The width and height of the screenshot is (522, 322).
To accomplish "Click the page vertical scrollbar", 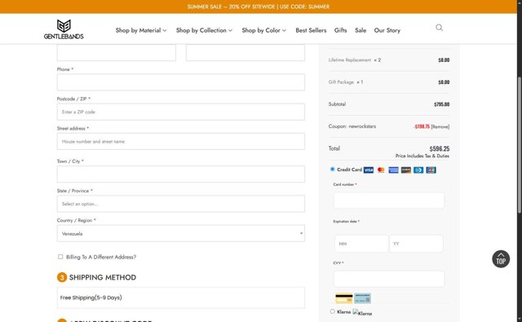I will (520, 144).
